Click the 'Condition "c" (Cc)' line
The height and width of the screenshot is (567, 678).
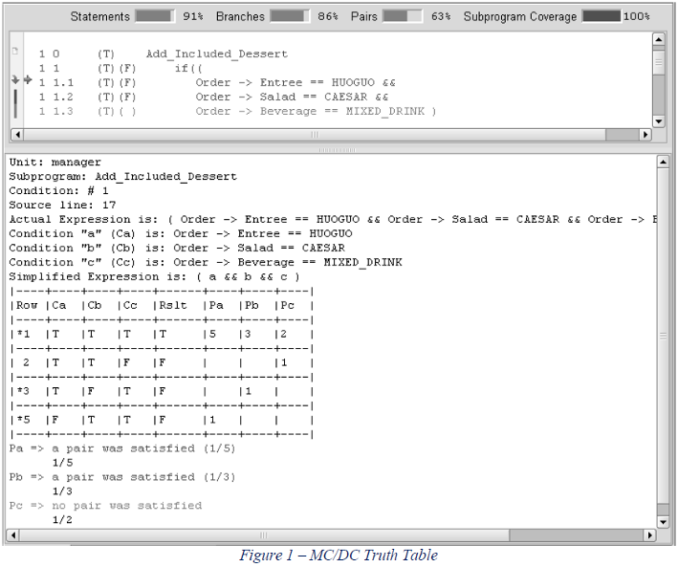(x=206, y=262)
